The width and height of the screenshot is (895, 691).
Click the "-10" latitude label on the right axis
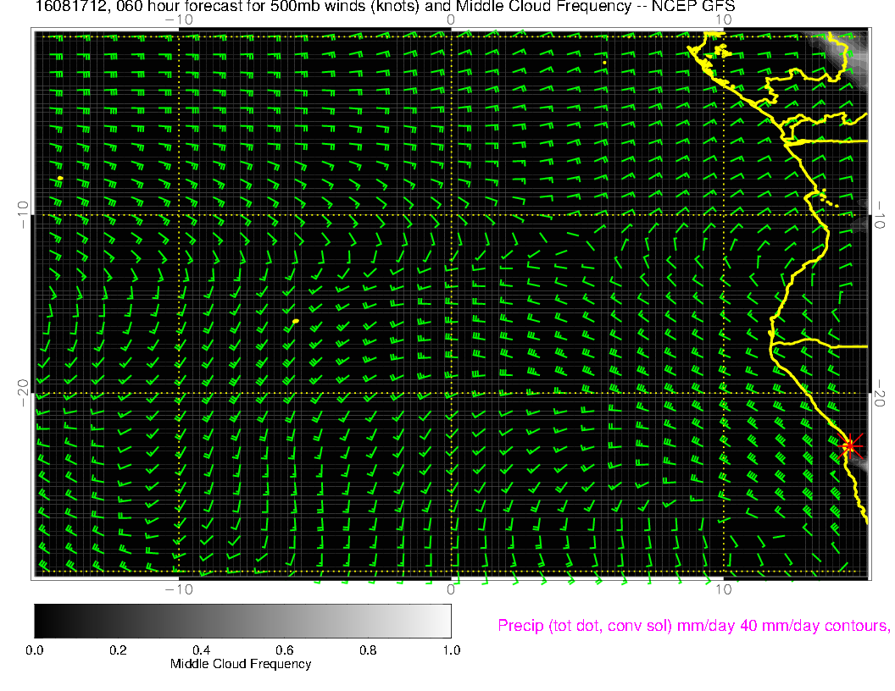pyautogui.click(x=878, y=214)
